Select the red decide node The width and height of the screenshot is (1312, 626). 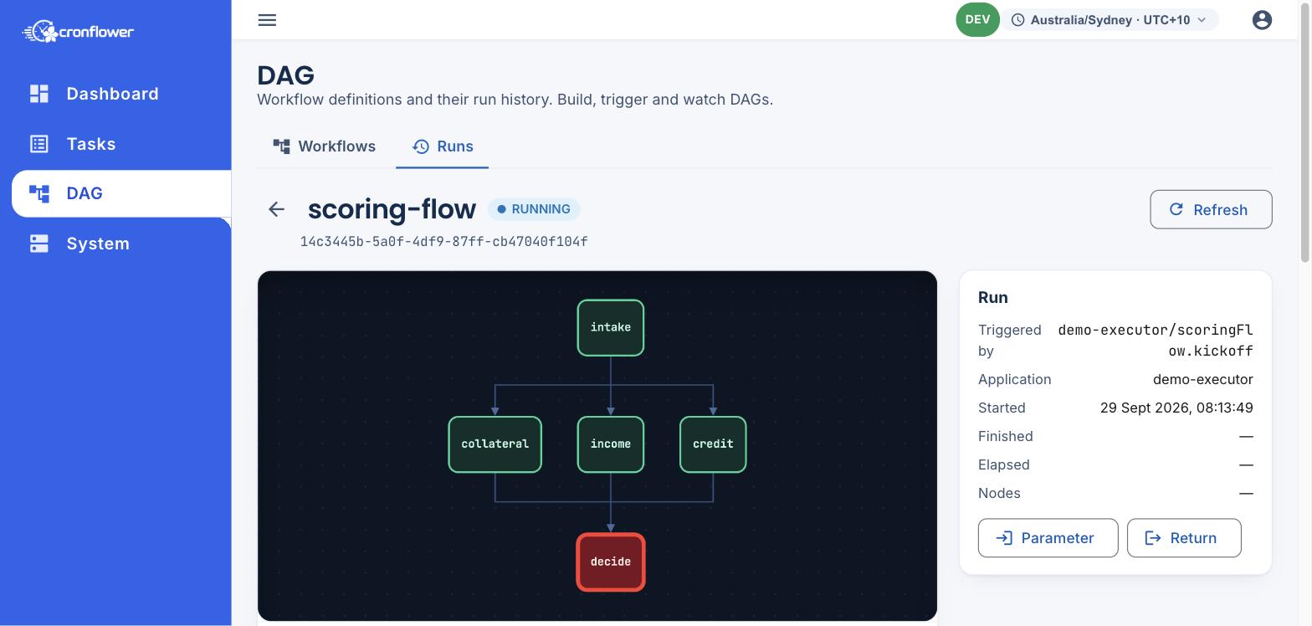point(611,562)
